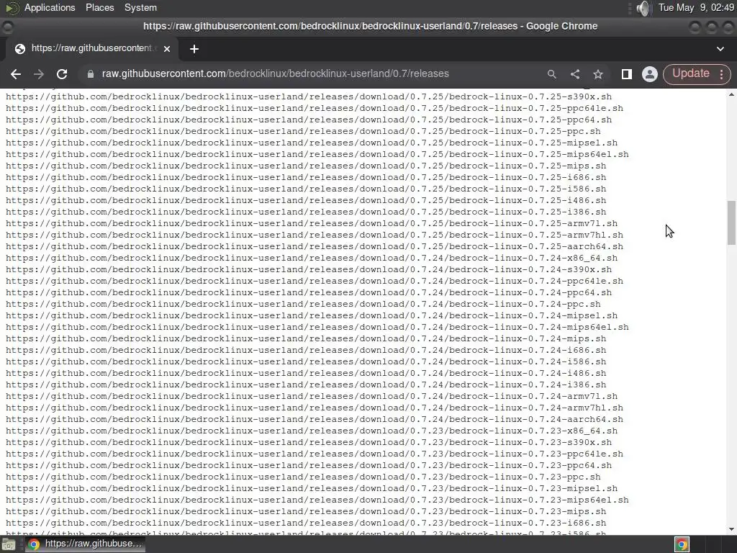Click the 0.7.24-mips64el.sh URL line
The image size is (737, 553).
pos(317,328)
